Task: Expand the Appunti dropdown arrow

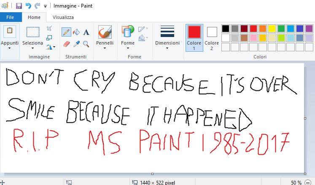Action: pos(9,48)
